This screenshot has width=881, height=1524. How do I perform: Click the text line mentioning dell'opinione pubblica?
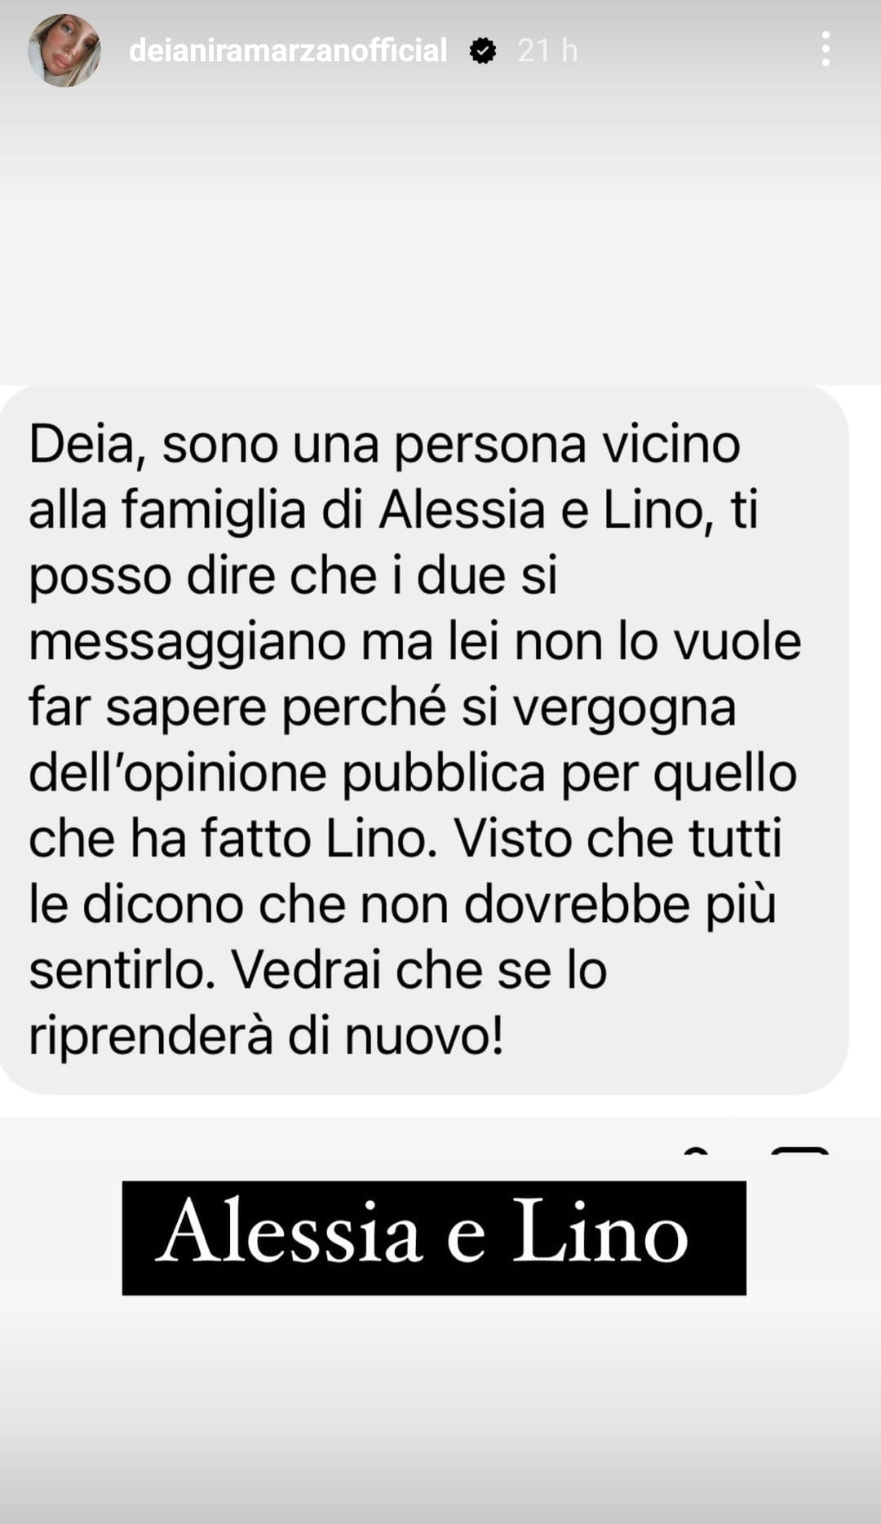413,773
